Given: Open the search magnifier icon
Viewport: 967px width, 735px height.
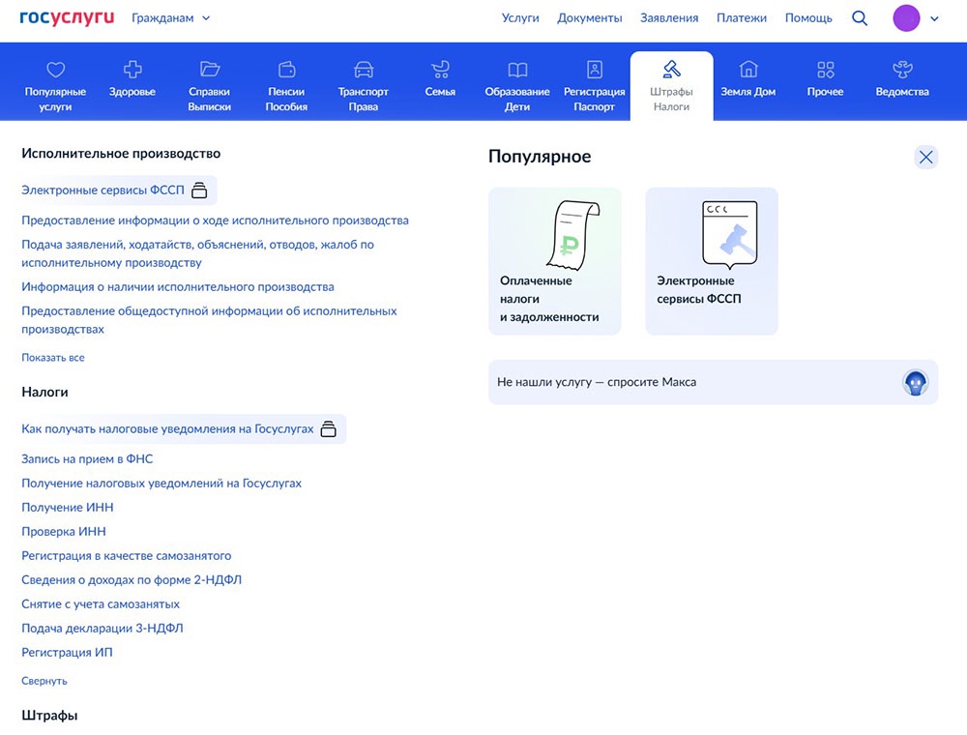Looking at the screenshot, I should pos(860,17).
